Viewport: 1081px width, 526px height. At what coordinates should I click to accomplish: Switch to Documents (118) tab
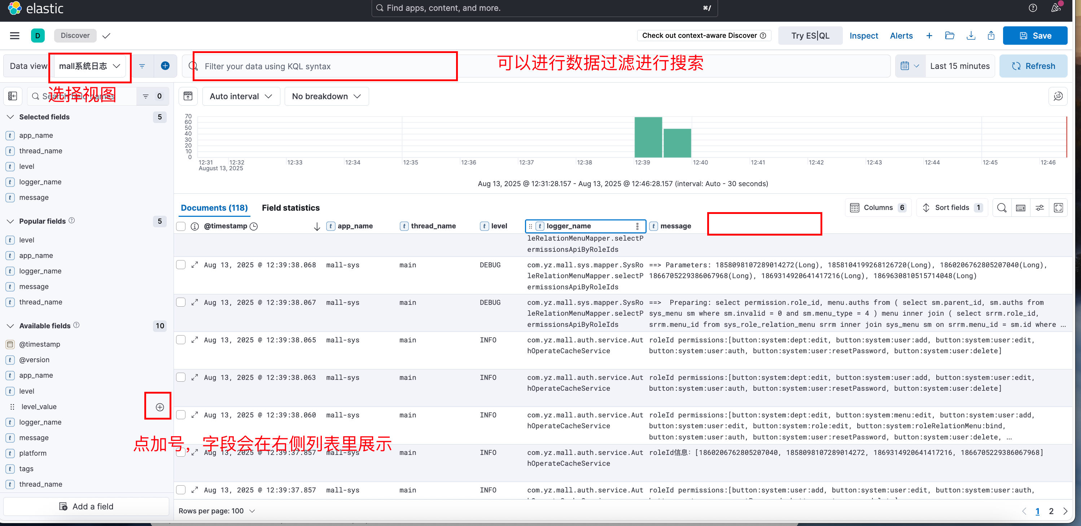[x=214, y=208]
